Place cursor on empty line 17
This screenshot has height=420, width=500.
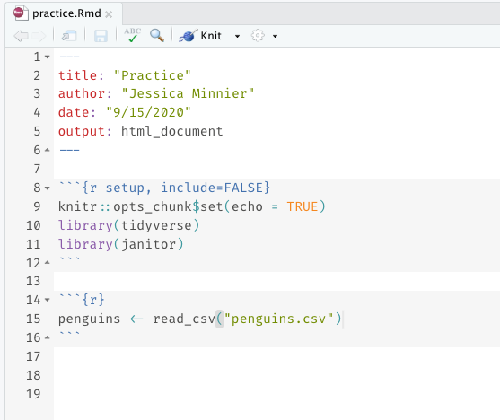[x=276, y=356]
